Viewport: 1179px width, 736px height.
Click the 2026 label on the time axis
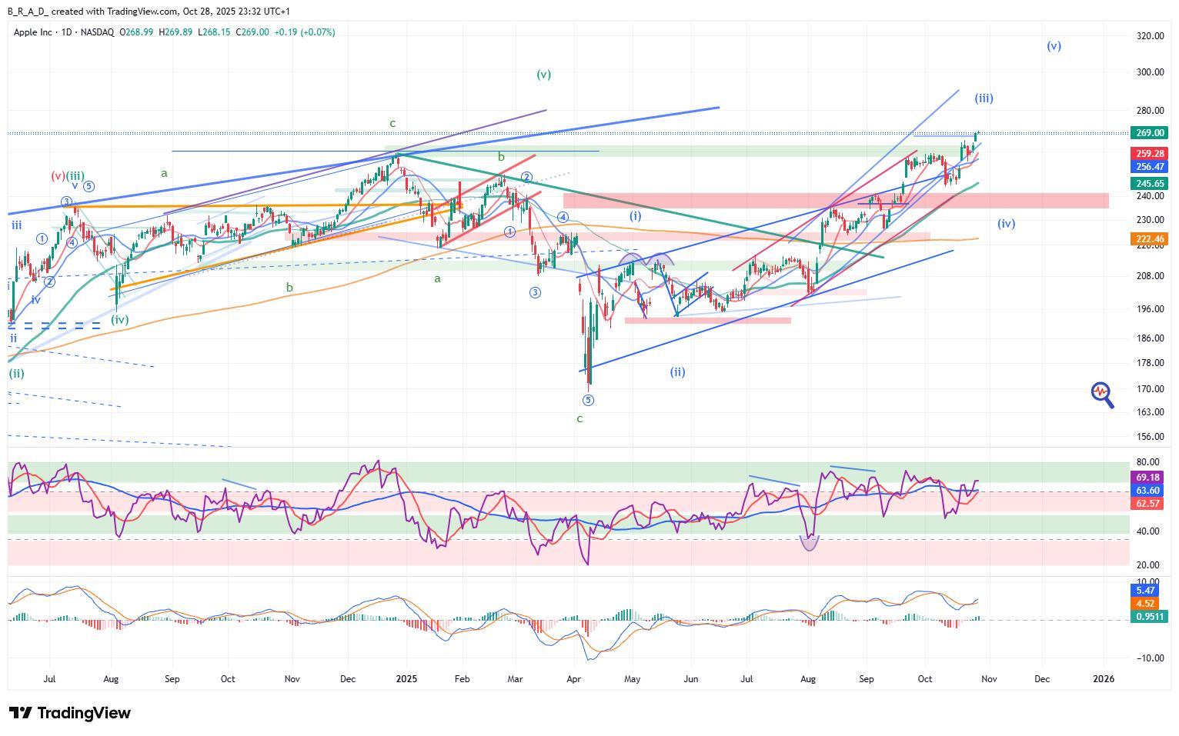1104,679
